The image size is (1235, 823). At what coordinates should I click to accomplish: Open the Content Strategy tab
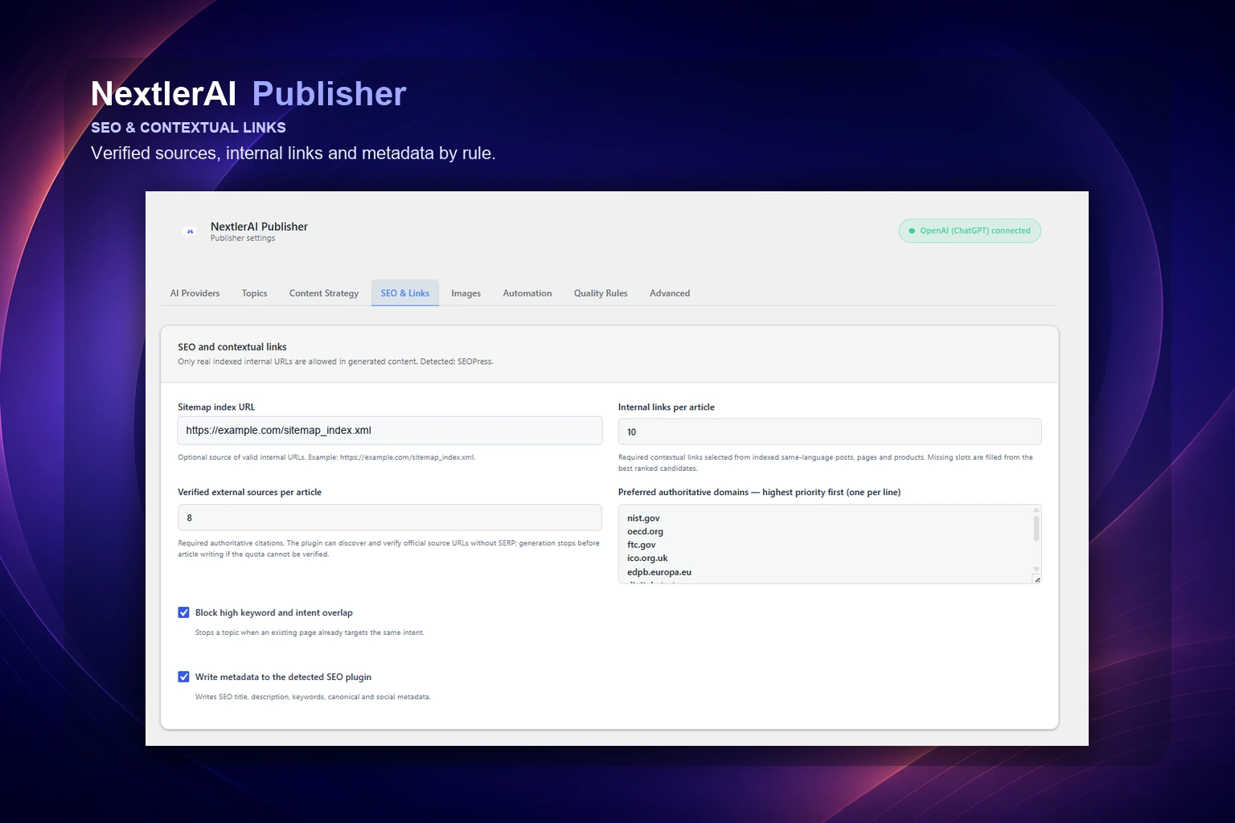point(324,293)
